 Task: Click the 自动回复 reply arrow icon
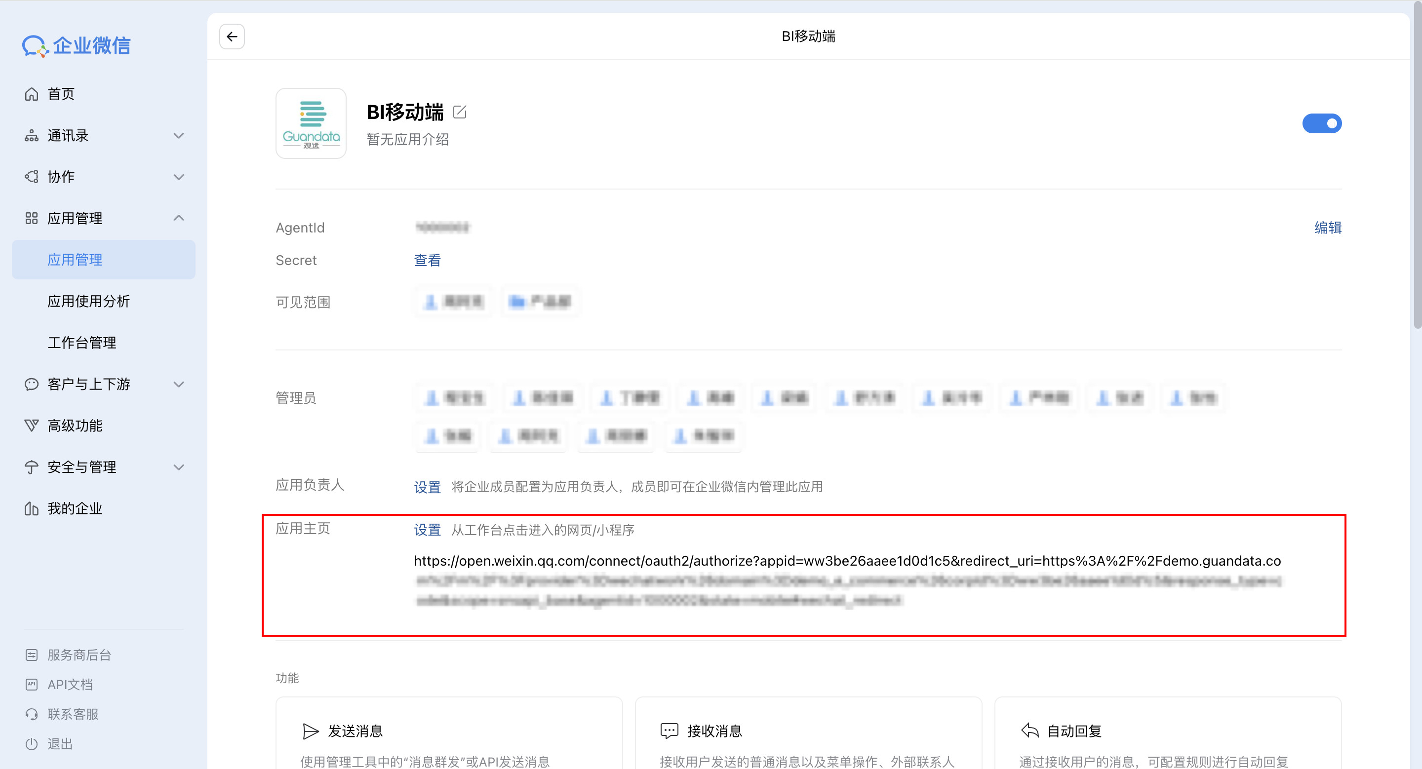tap(1029, 731)
